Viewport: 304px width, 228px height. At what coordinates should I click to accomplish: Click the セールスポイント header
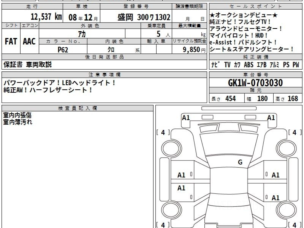[x=256, y=7]
